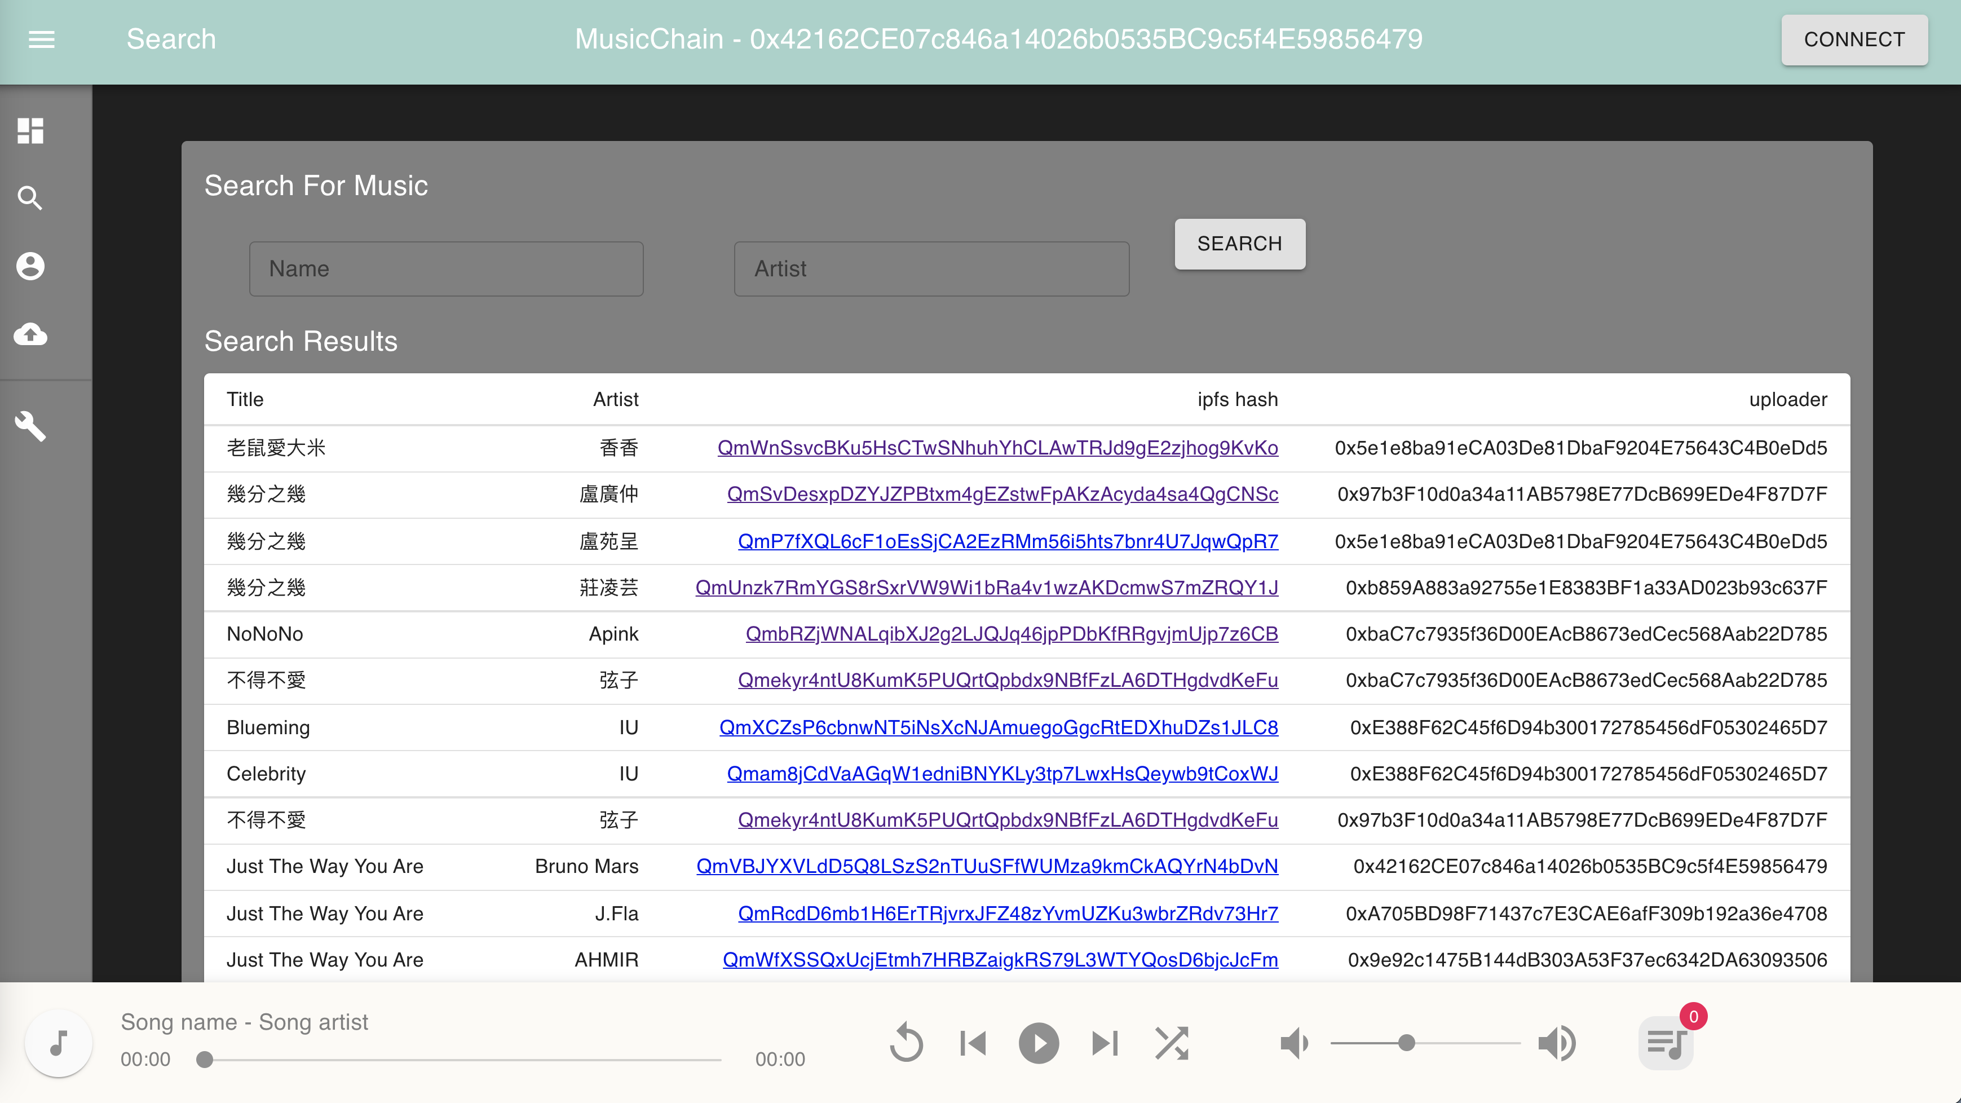
Task: Toggle shuffle playback mode
Action: point(1171,1043)
